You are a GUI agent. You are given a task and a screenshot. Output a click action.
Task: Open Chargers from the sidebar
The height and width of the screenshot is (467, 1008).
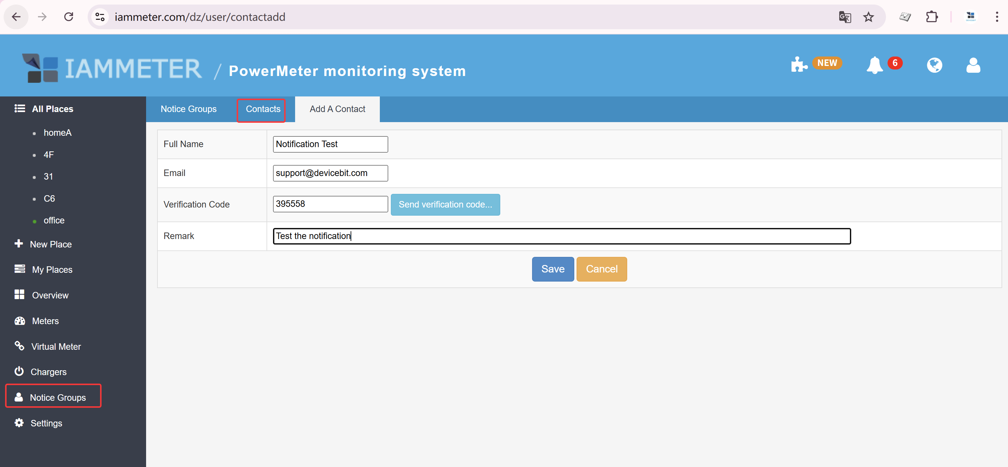coord(48,372)
